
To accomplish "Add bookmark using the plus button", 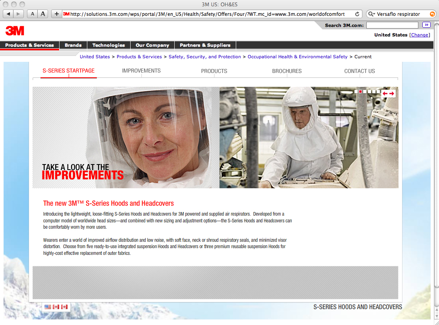I will click(x=56, y=14).
